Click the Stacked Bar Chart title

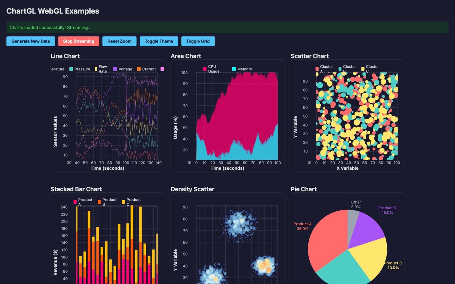tap(76, 189)
